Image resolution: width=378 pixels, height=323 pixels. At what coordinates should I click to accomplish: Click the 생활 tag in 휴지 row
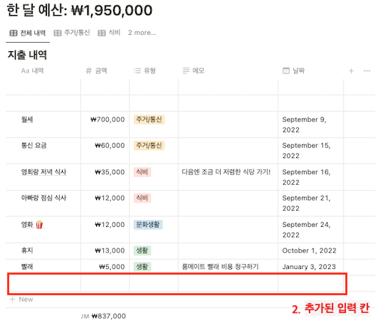click(142, 250)
